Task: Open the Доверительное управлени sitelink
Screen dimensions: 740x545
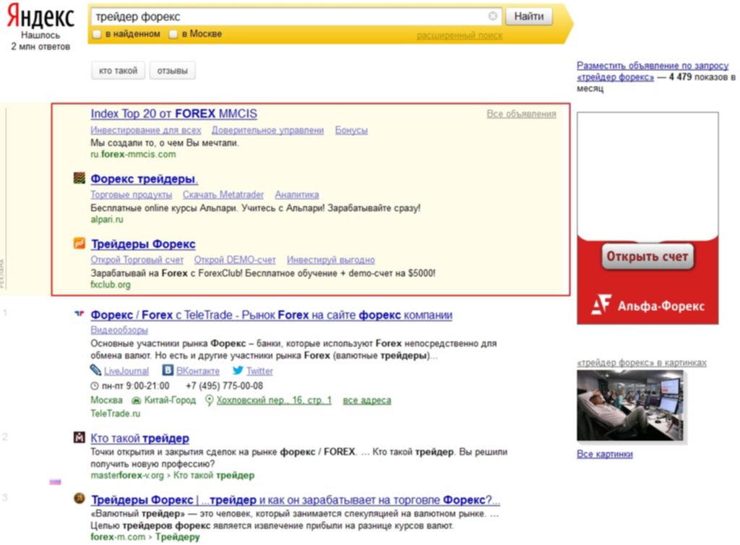Action: coord(267,130)
